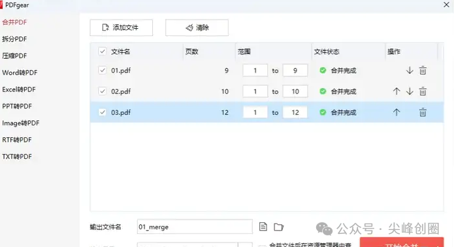Click the 文件状态 column header
Screen dimensions: 454x247
327,52
